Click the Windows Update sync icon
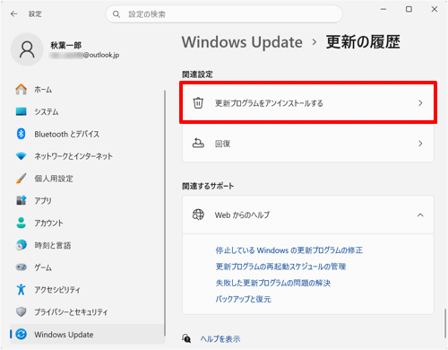The width and height of the screenshot is (448, 350). point(21,334)
